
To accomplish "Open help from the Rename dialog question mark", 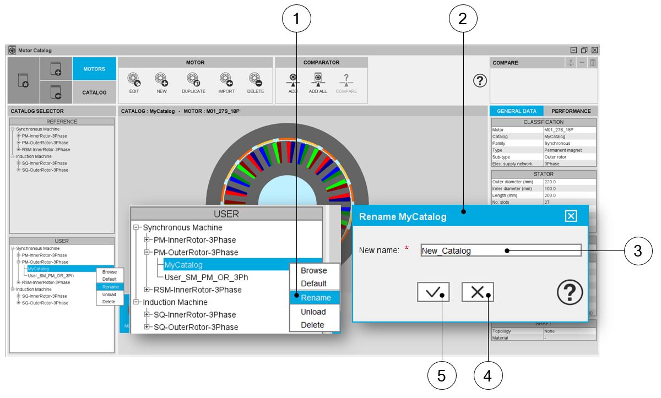I will pyautogui.click(x=570, y=292).
